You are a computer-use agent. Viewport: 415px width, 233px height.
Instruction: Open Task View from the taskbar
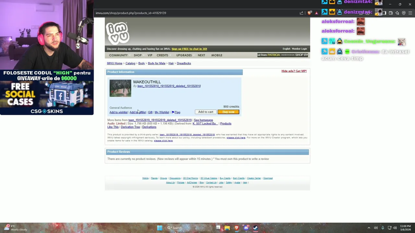(x=218, y=228)
